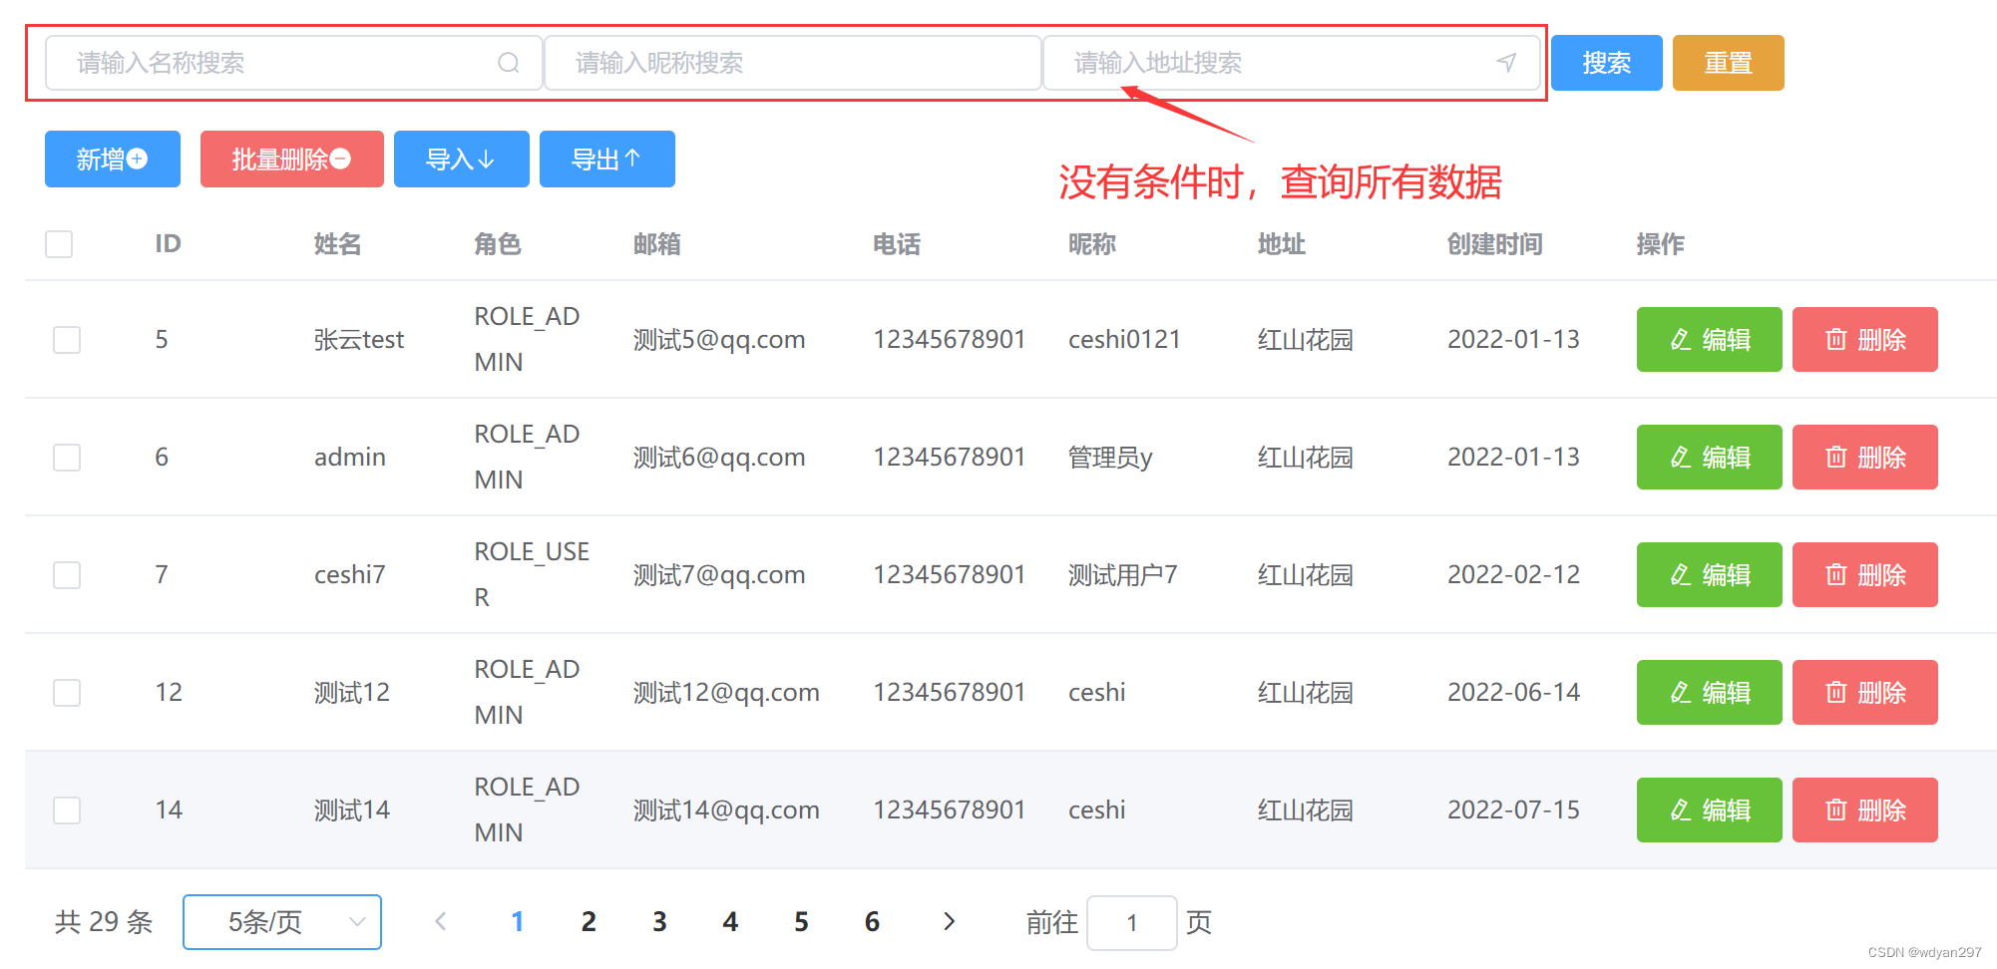Click trash icon for ceshi7 row

coord(1835,575)
